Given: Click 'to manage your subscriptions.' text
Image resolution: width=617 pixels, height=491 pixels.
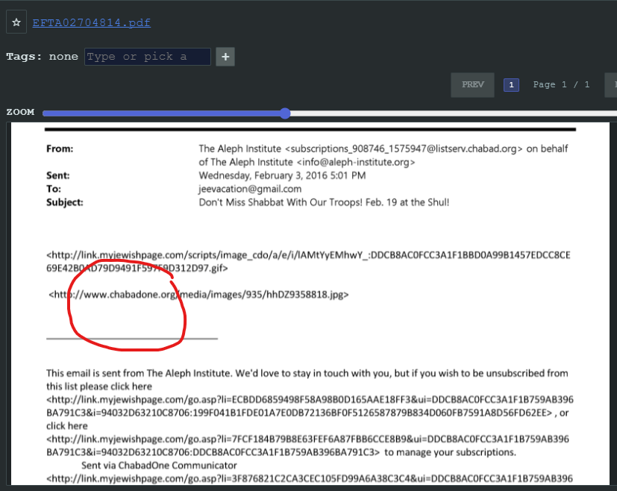Looking at the screenshot, I should coord(450,452).
